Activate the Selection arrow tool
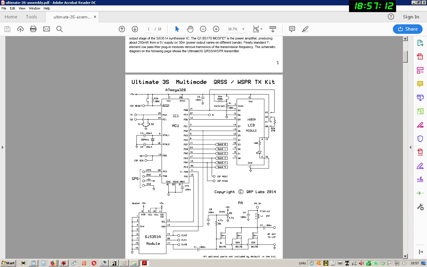 pyautogui.click(x=177, y=29)
